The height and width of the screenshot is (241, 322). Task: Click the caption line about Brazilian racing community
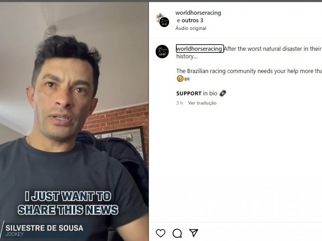[x=249, y=71]
